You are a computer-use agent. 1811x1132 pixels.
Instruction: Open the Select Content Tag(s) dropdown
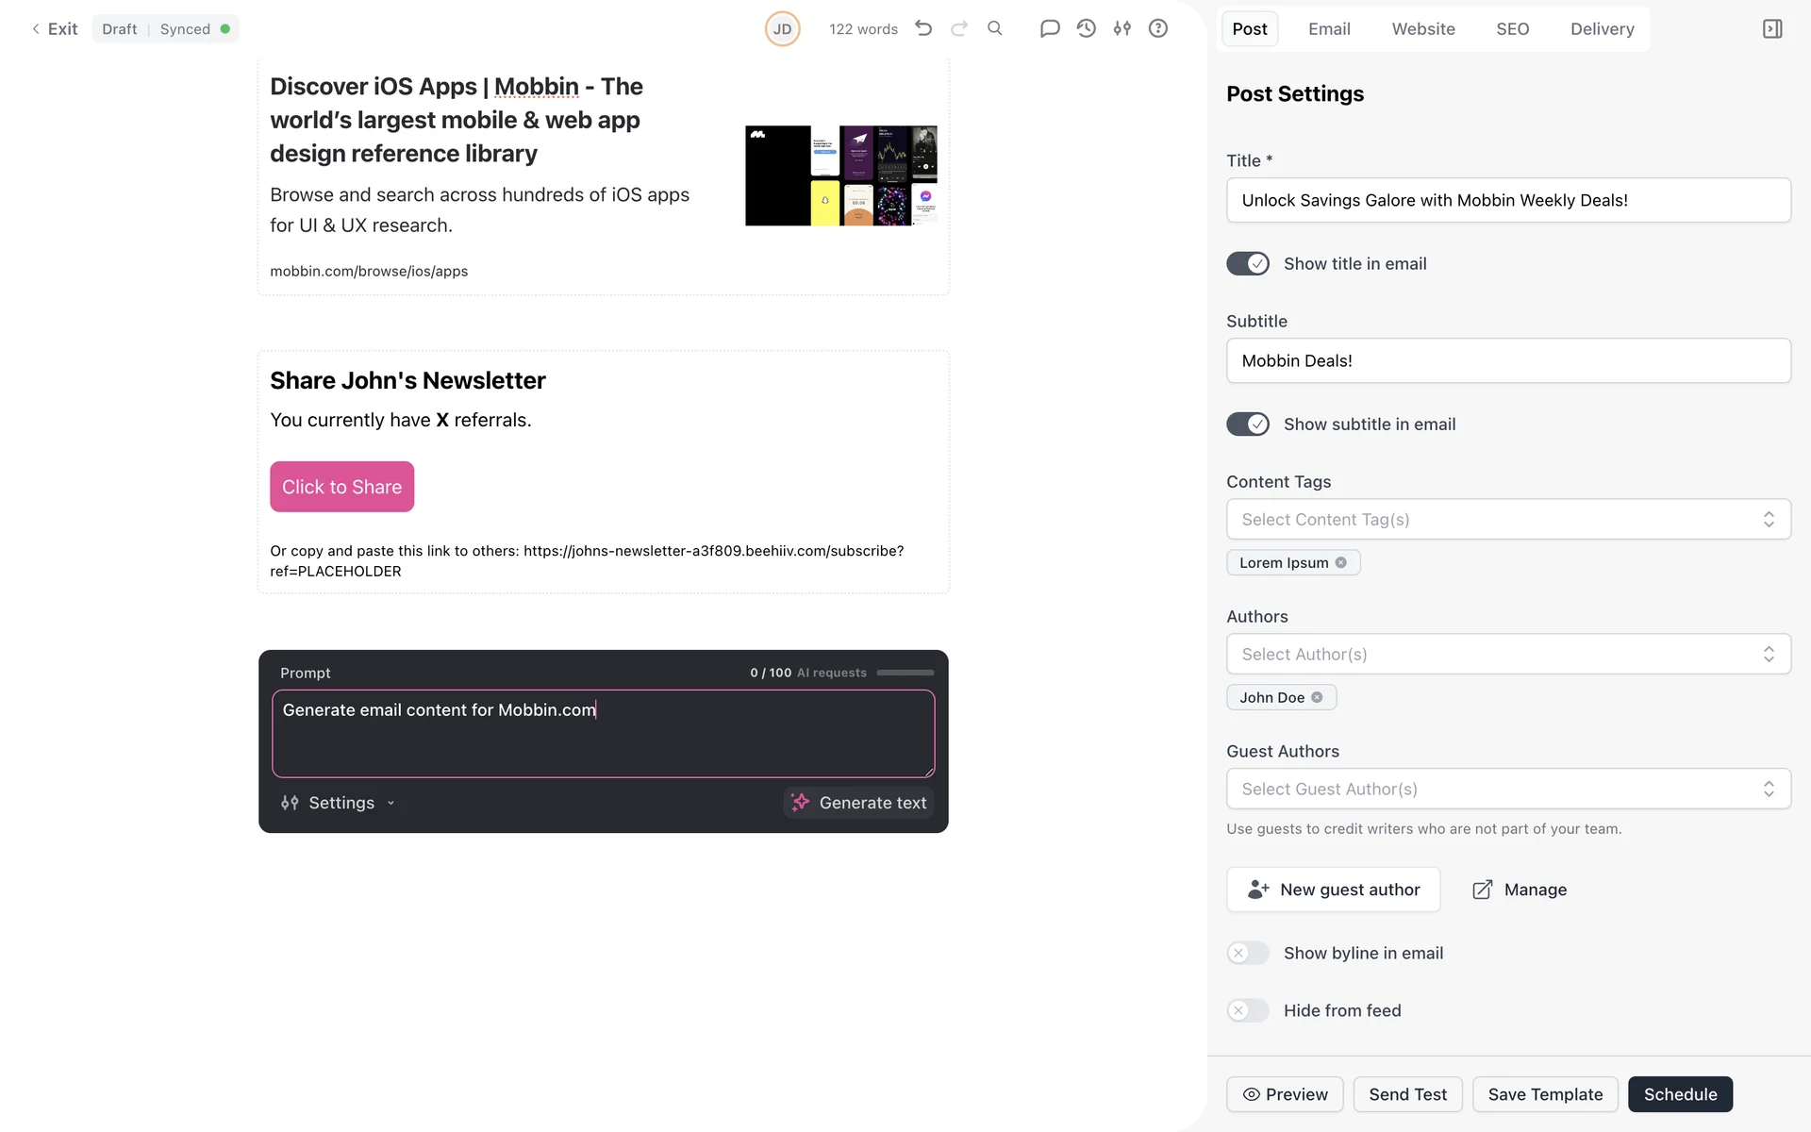(1507, 520)
